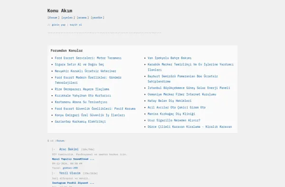Open the [forum] menu link

(x=53, y=18)
